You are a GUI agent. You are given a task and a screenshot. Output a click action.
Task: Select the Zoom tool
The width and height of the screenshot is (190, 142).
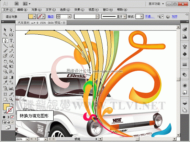11,99
